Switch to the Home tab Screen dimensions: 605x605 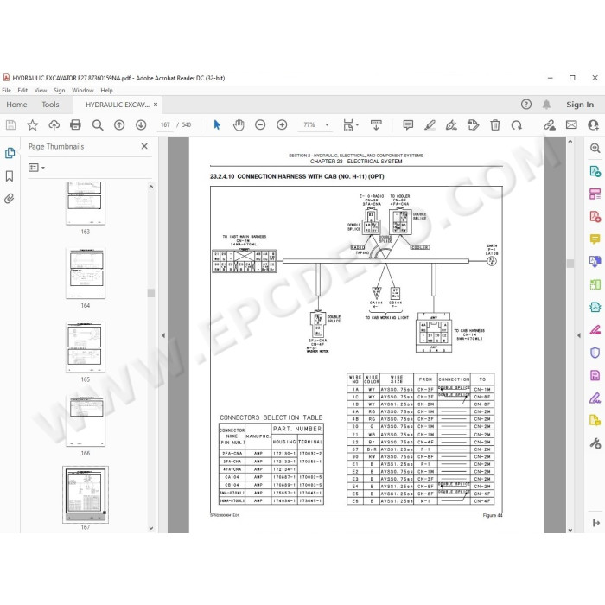pos(16,105)
